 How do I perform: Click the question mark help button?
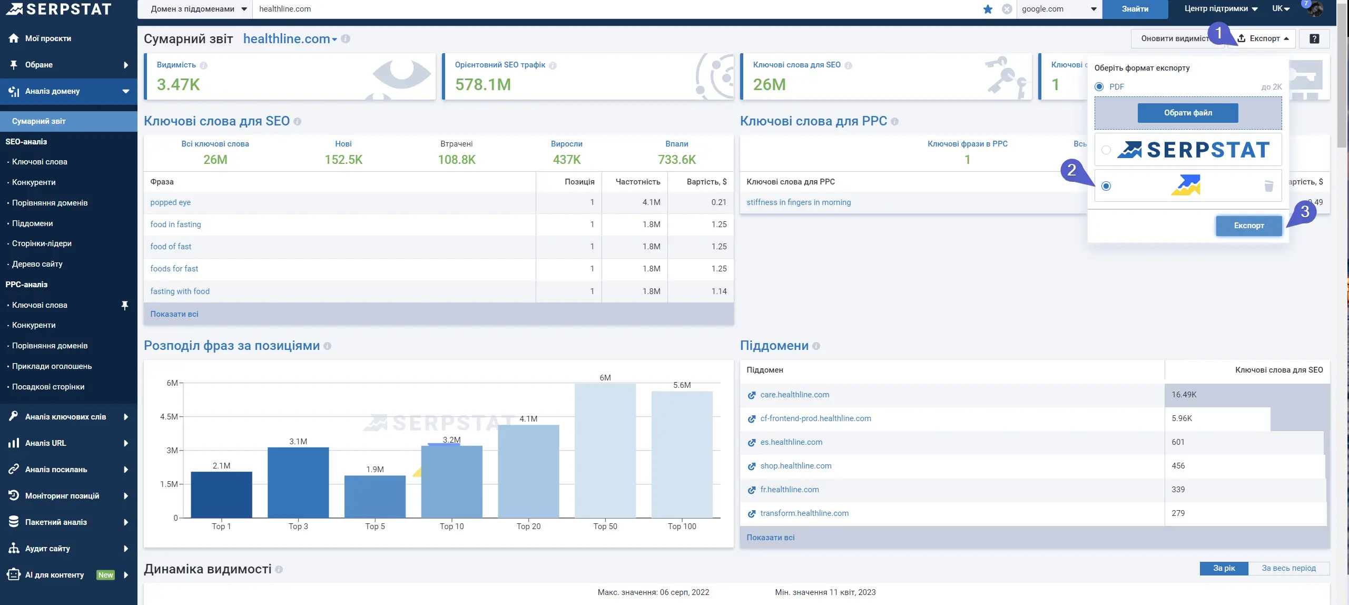click(x=1314, y=38)
